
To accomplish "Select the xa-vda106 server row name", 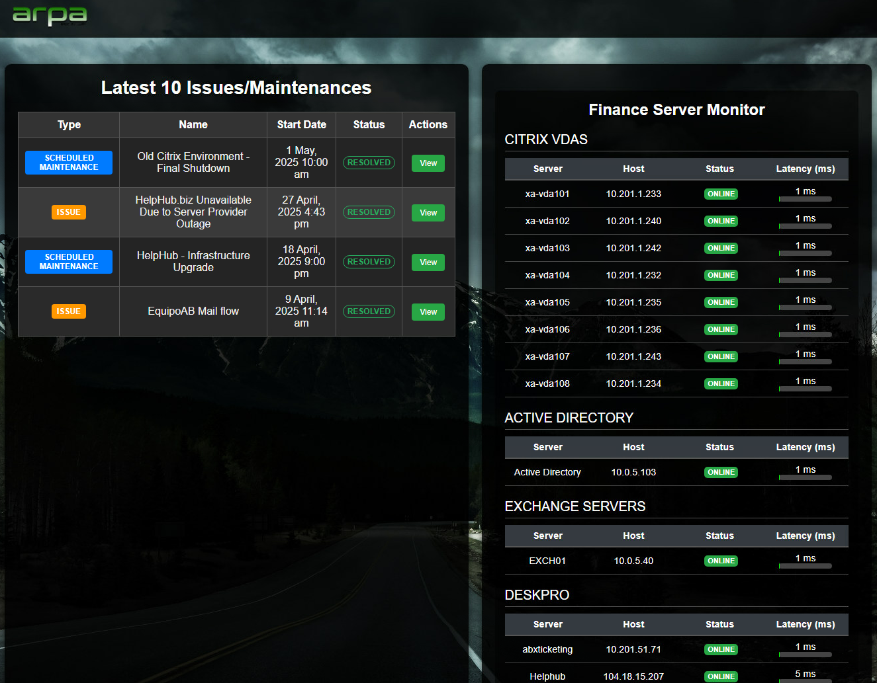I will pyautogui.click(x=547, y=329).
